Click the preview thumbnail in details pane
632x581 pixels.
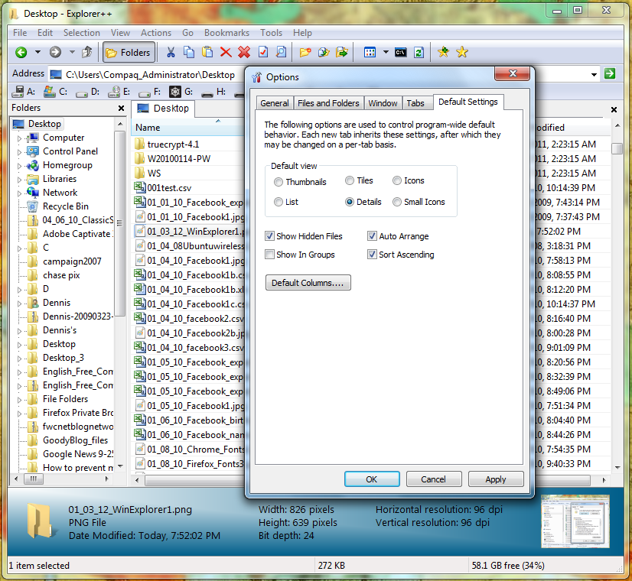pos(575,521)
